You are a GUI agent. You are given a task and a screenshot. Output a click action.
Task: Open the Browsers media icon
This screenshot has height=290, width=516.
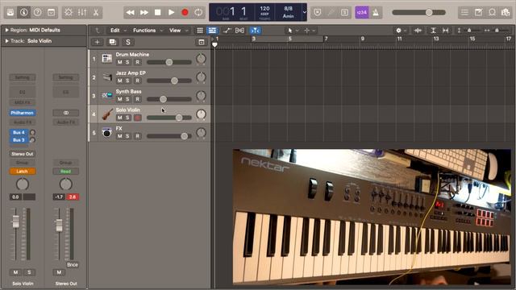click(506, 13)
